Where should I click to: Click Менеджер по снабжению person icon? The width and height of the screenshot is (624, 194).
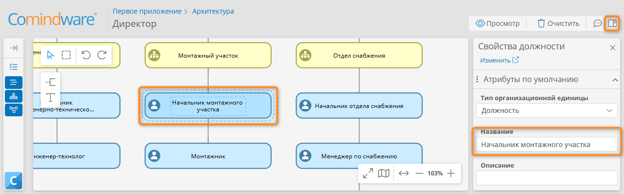coord(306,156)
